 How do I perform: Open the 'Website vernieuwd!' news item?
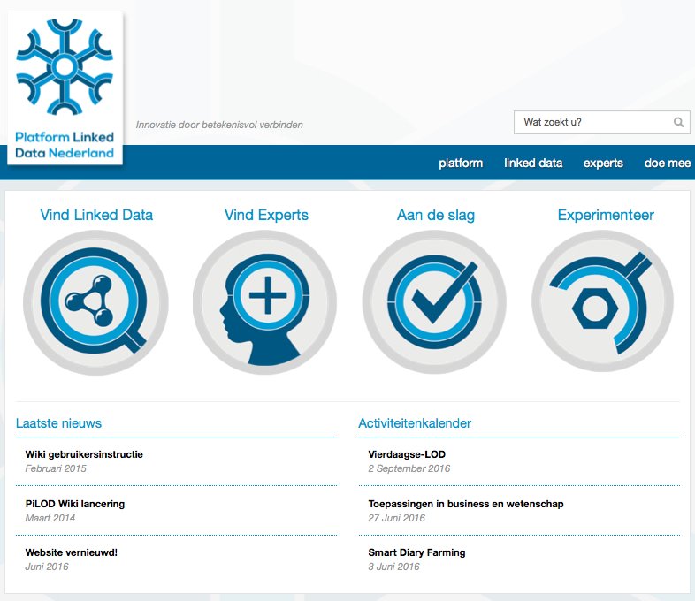tap(72, 552)
